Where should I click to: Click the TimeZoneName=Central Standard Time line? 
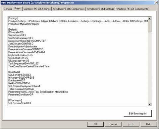tap(29, 66)
